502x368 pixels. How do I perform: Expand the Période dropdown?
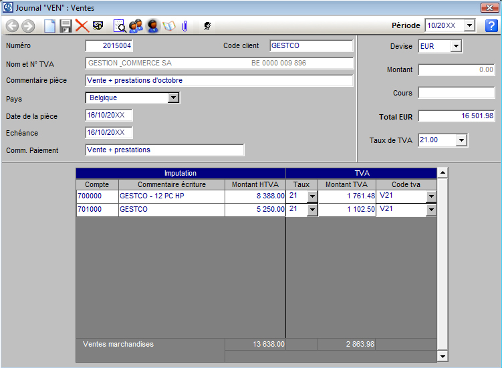(x=469, y=26)
